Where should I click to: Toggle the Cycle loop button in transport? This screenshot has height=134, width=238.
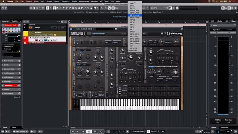[83, 131]
